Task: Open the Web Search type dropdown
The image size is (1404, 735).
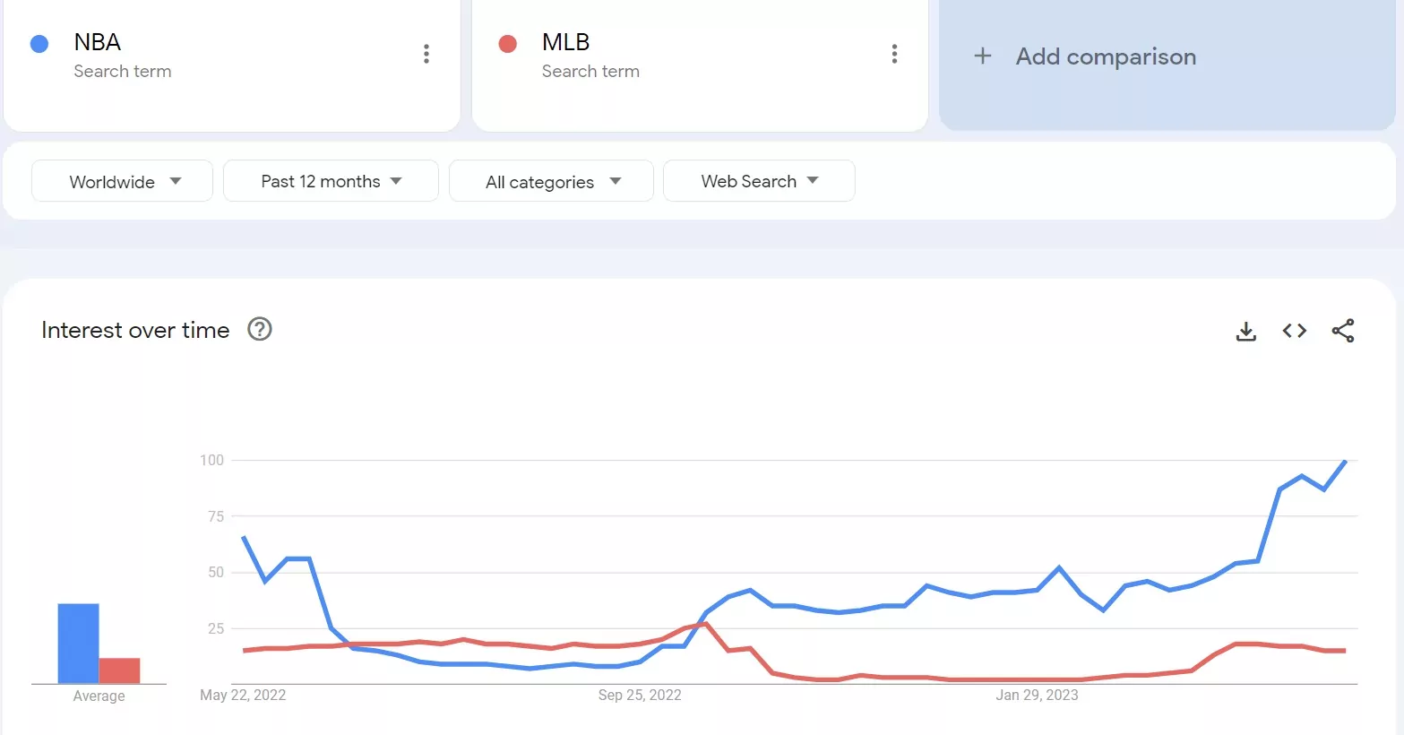Action: tap(759, 181)
